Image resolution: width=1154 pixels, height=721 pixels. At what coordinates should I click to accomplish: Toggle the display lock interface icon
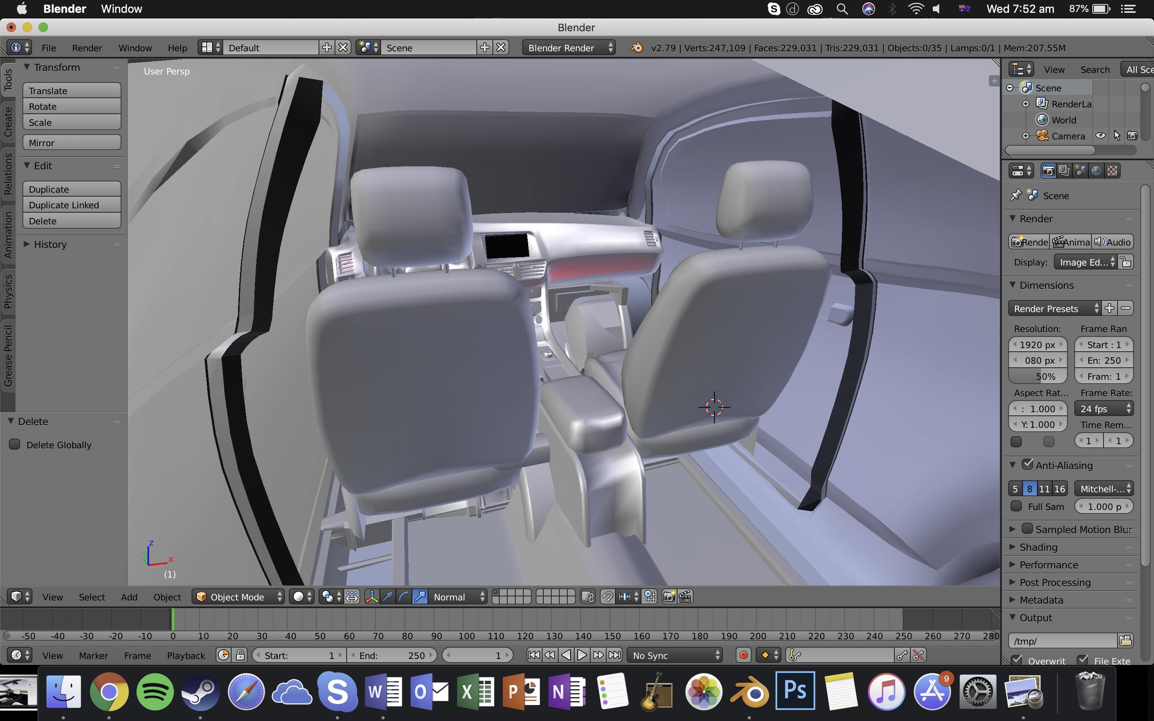[1126, 262]
